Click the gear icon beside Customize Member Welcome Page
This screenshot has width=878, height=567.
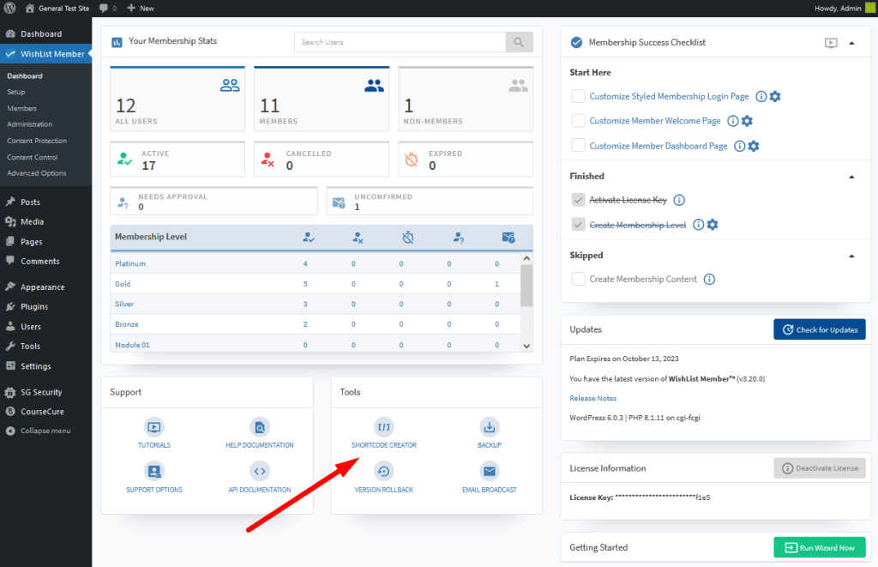click(x=747, y=121)
